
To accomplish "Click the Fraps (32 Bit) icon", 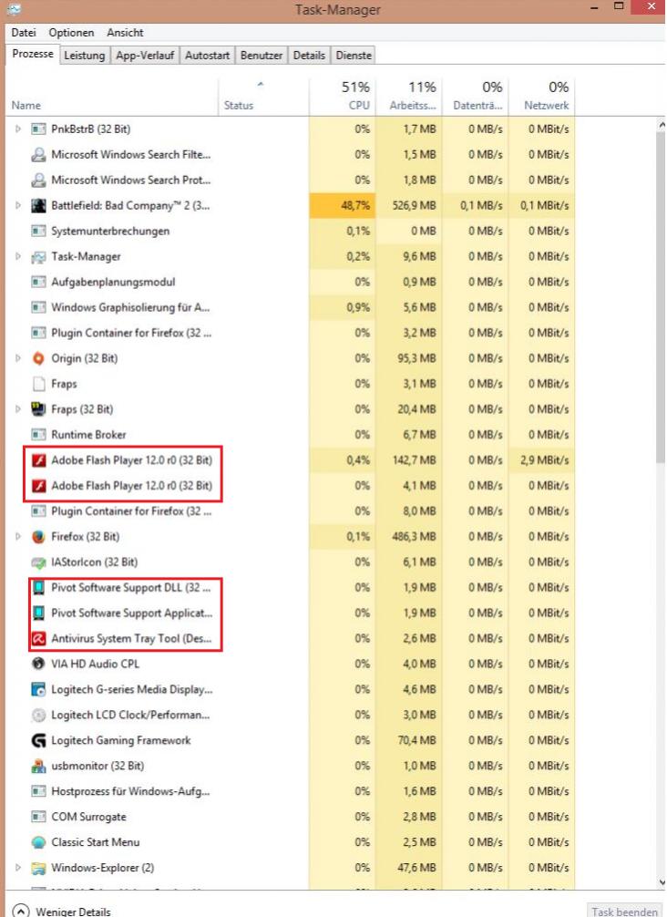I will [x=38, y=409].
